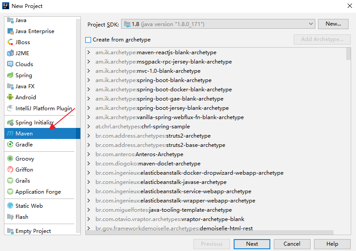Select Static Web project type label
Viewport: 356px width, 251px height.
point(29,206)
